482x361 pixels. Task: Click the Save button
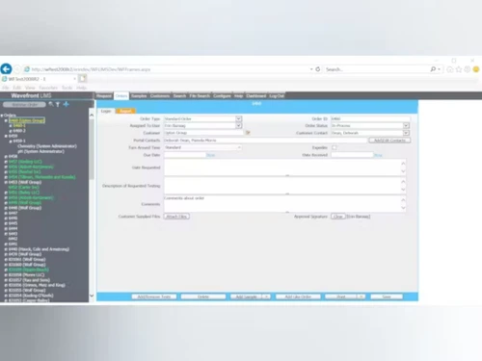387,297
